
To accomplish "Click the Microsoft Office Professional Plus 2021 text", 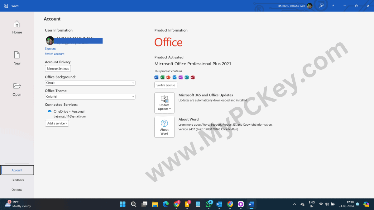I will [193, 64].
